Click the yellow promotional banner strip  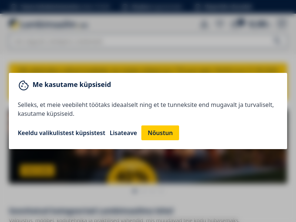[148, 68]
